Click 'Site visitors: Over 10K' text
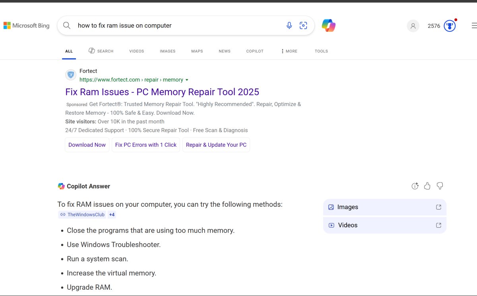 (115, 121)
